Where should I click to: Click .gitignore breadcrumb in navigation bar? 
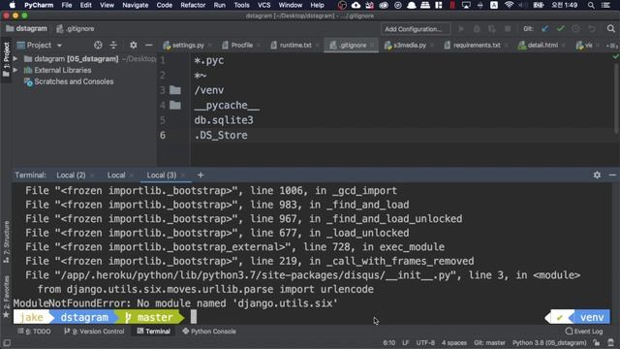76,28
